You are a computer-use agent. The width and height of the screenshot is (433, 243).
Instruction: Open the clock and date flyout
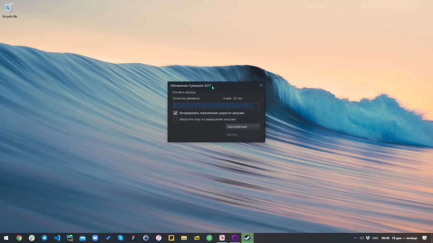400,238
